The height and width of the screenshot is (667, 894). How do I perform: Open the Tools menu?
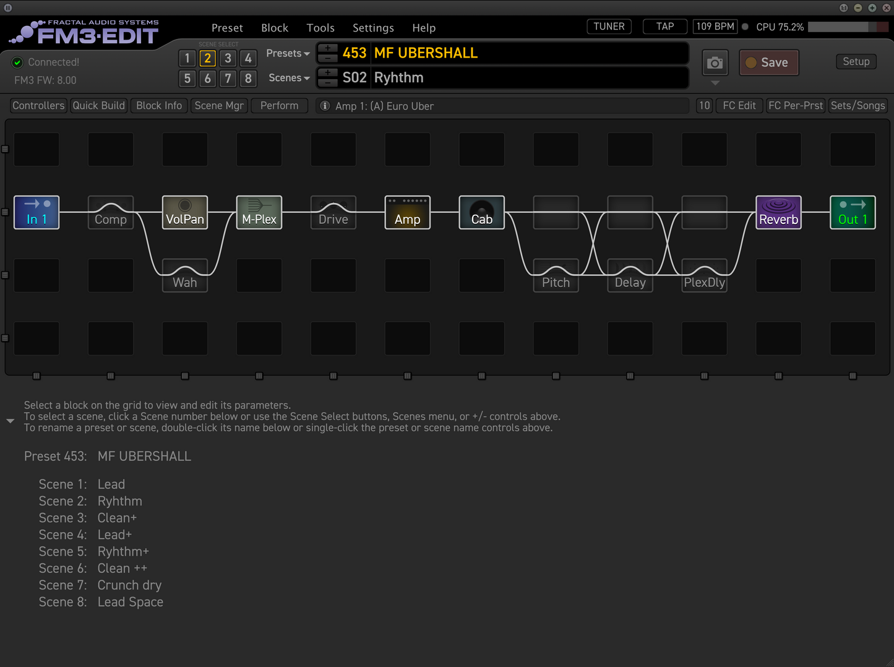tap(320, 28)
